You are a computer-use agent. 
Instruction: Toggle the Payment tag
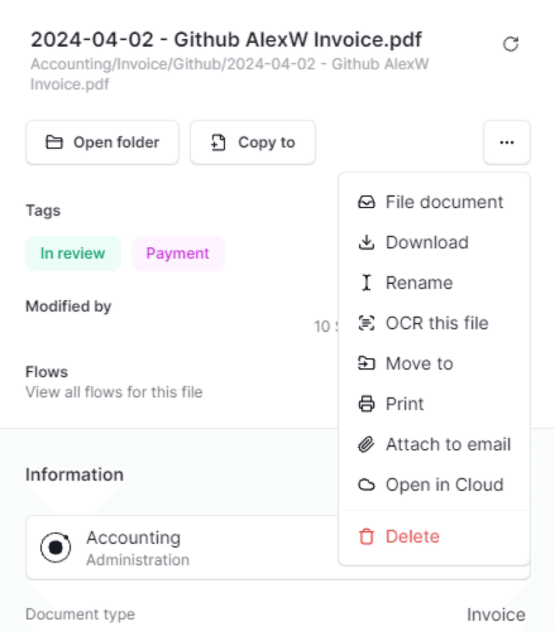pos(178,254)
